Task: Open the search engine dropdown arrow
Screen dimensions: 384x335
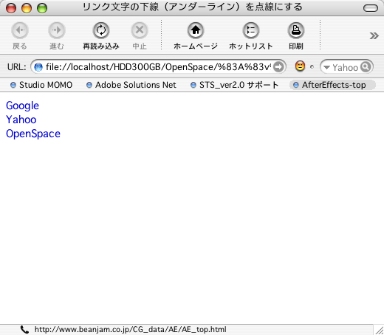Action: click(326, 67)
